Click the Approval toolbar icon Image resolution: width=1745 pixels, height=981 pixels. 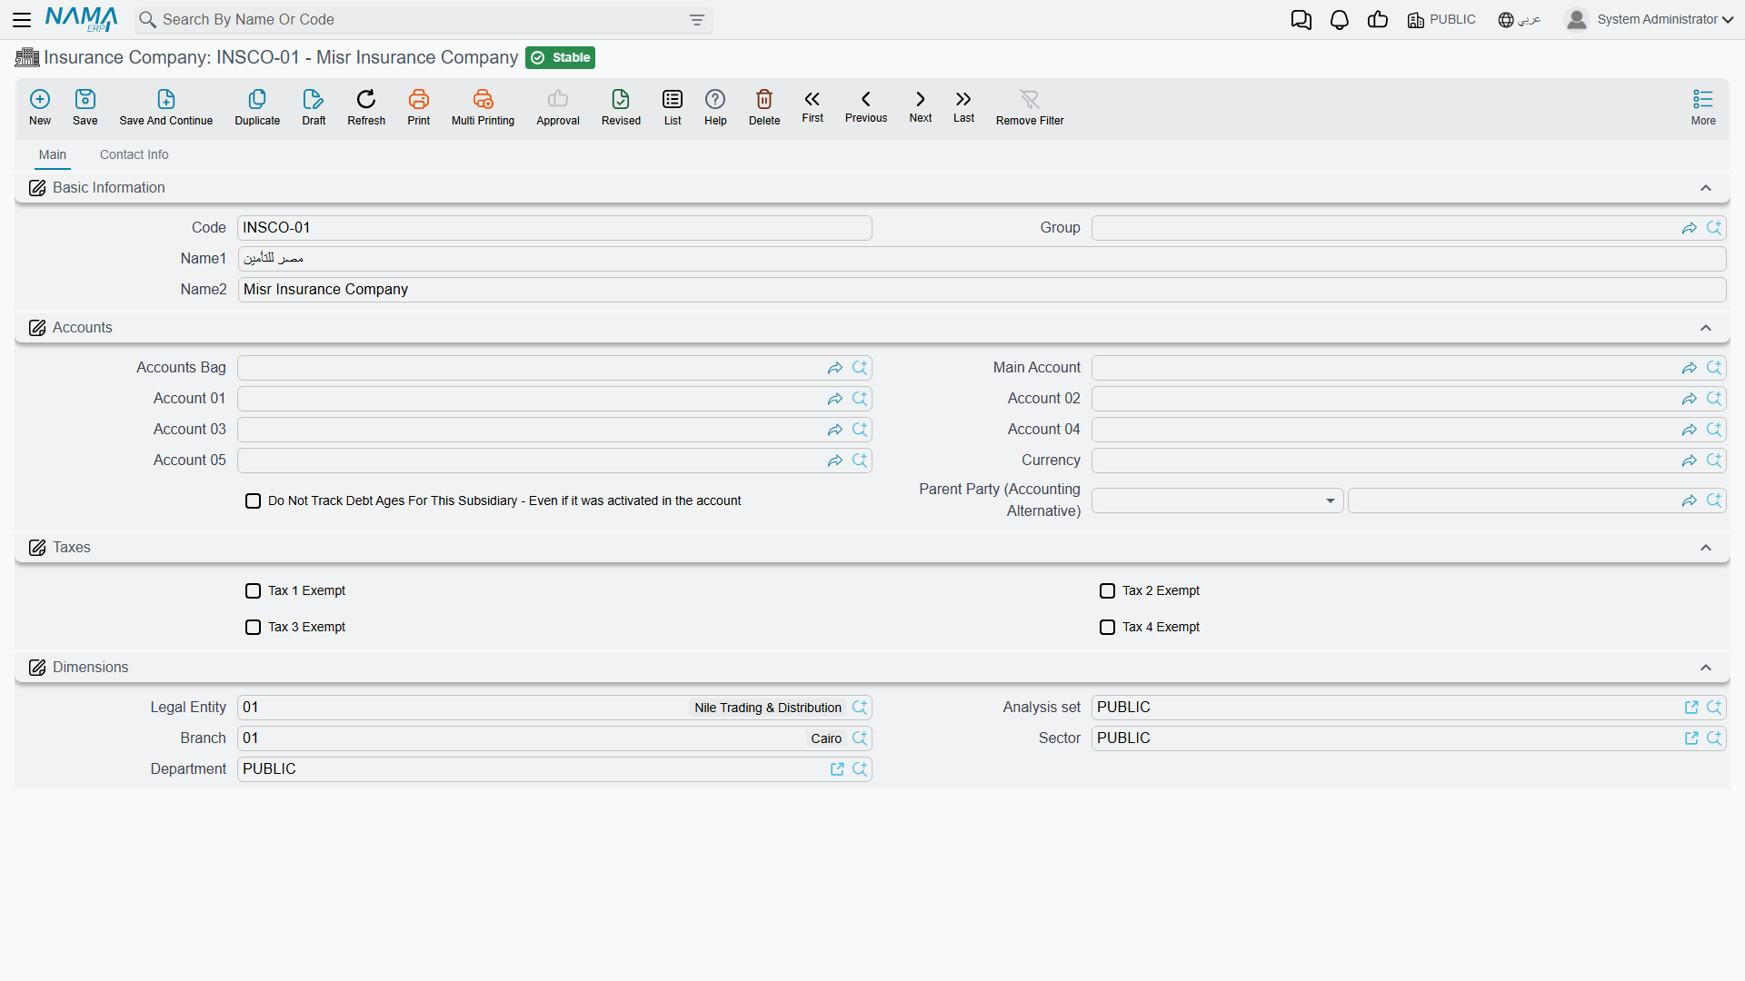[558, 107]
